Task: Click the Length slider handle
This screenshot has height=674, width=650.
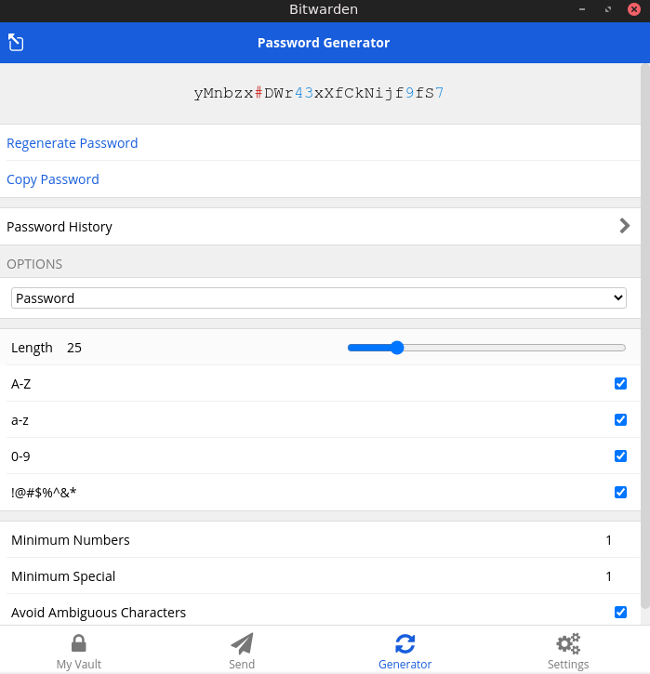Action: click(x=397, y=348)
